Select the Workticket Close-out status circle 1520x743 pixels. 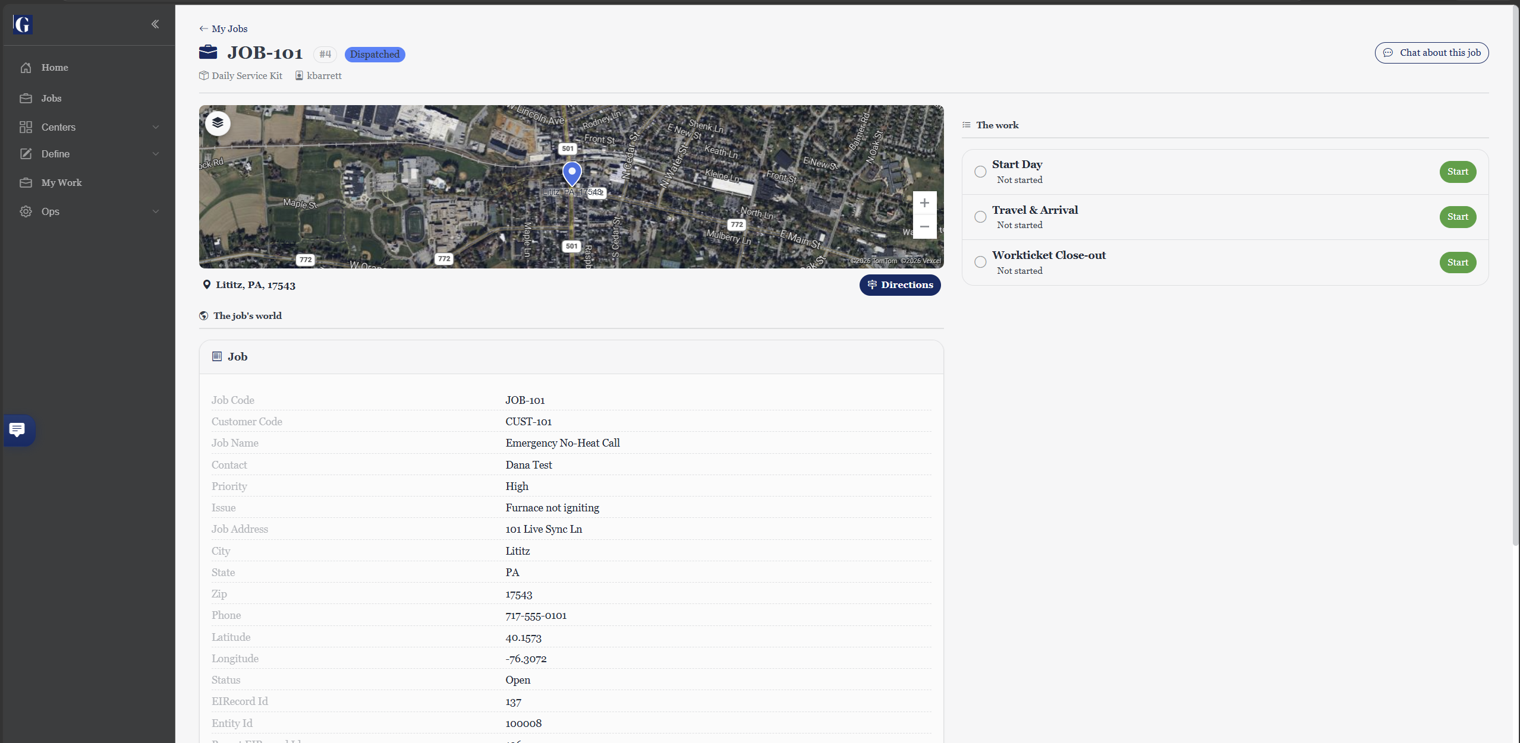point(980,262)
